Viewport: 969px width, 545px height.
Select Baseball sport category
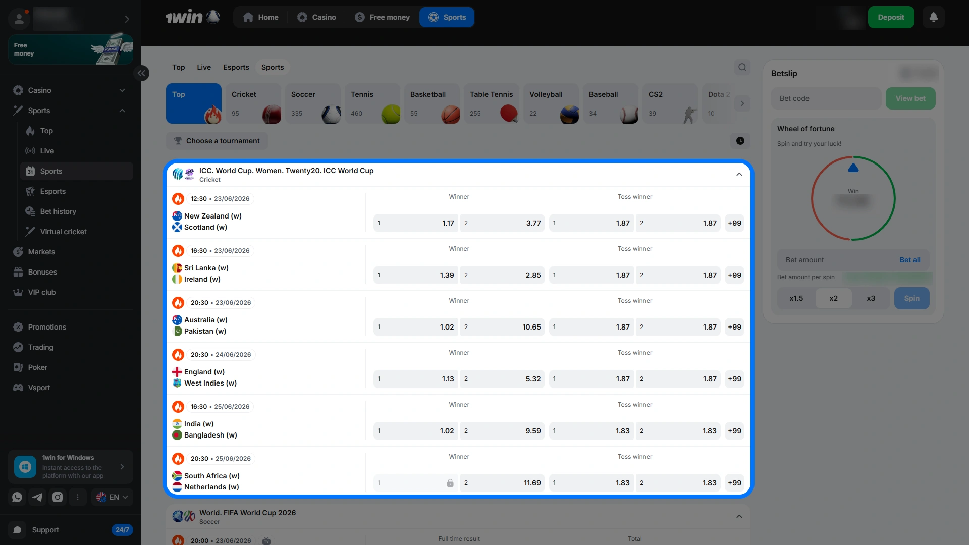click(611, 103)
